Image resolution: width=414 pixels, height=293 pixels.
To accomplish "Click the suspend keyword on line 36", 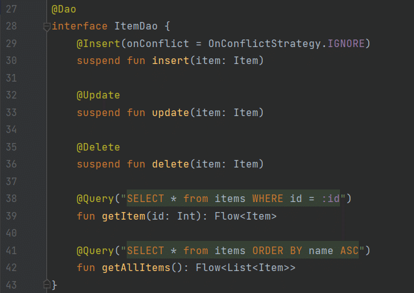I will click(x=98, y=164).
